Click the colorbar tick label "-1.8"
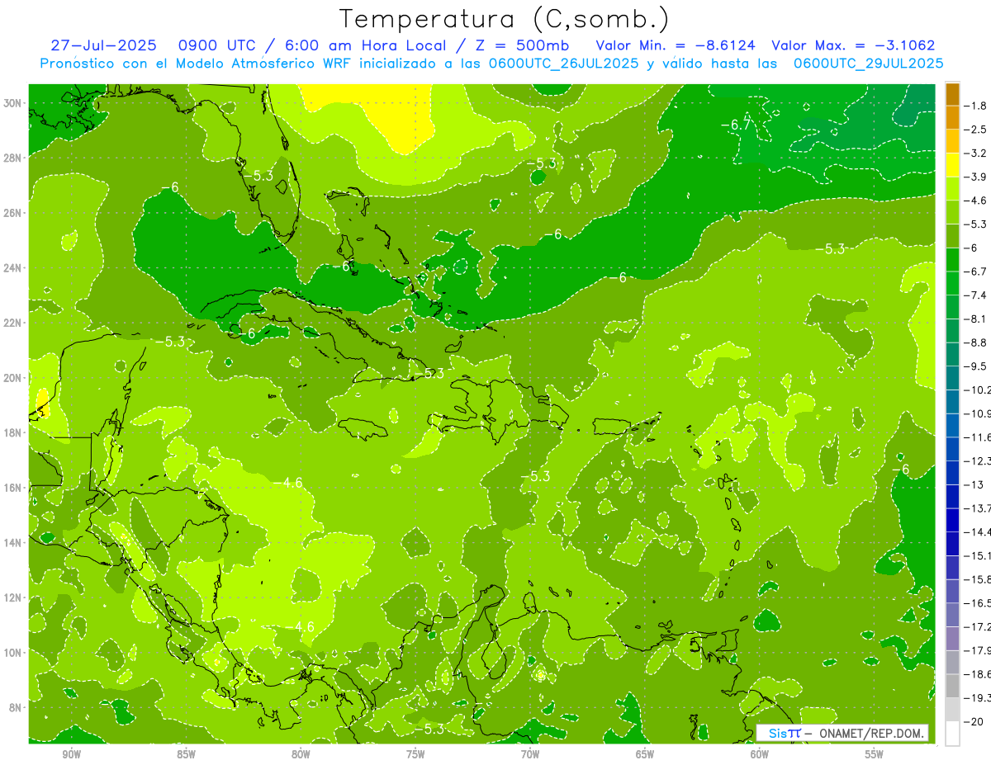991x765 pixels. [x=976, y=106]
